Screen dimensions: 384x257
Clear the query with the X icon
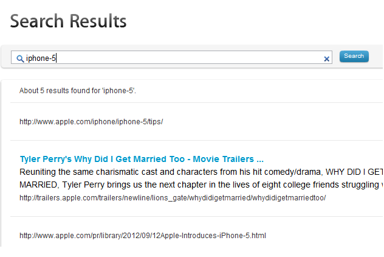(326, 59)
